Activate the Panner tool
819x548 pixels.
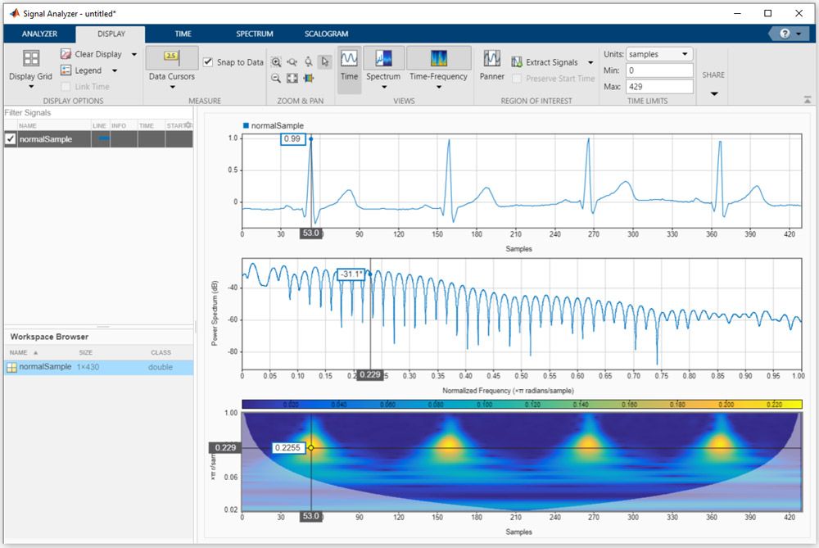coord(491,66)
